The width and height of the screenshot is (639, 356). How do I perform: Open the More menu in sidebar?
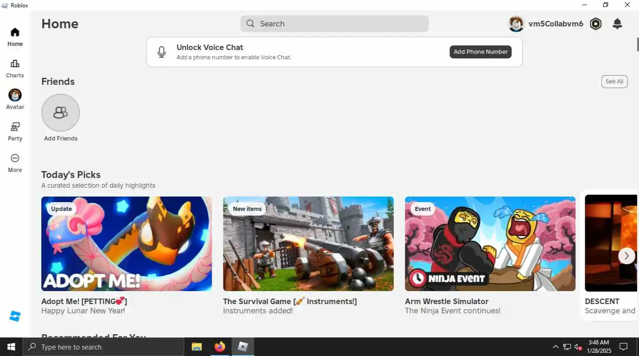point(15,158)
